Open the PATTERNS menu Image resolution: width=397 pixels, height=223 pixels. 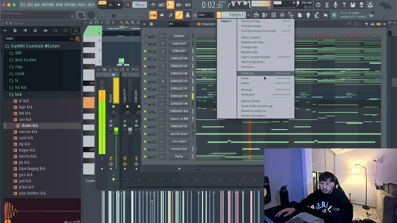coord(48,5)
